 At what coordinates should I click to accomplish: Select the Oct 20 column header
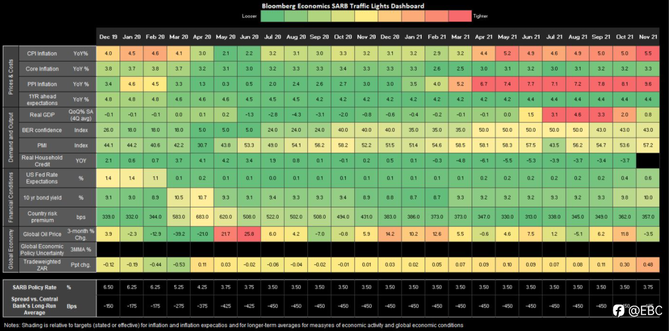click(x=343, y=37)
